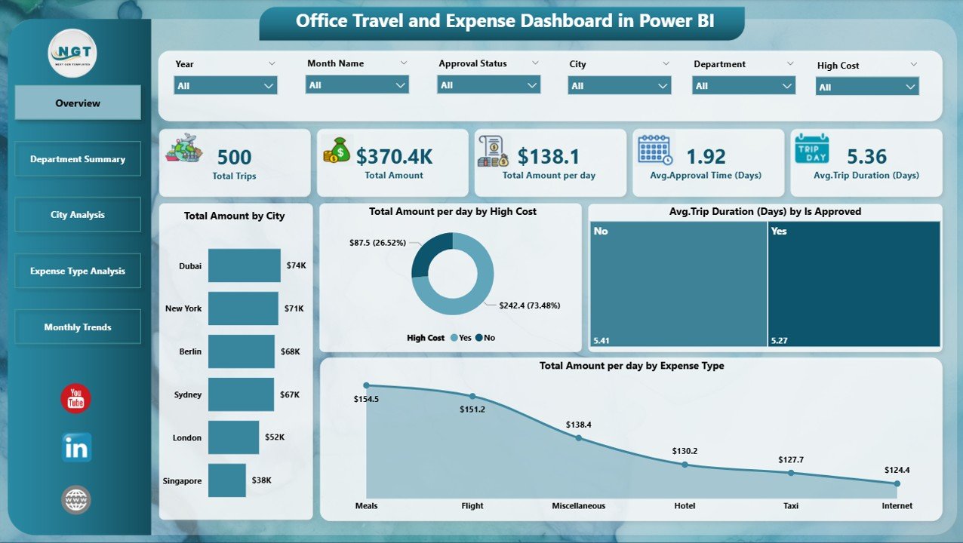This screenshot has height=543, width=963.
Task: Click the $370.4K Total Amount value
Action: [x=394, y=156]
